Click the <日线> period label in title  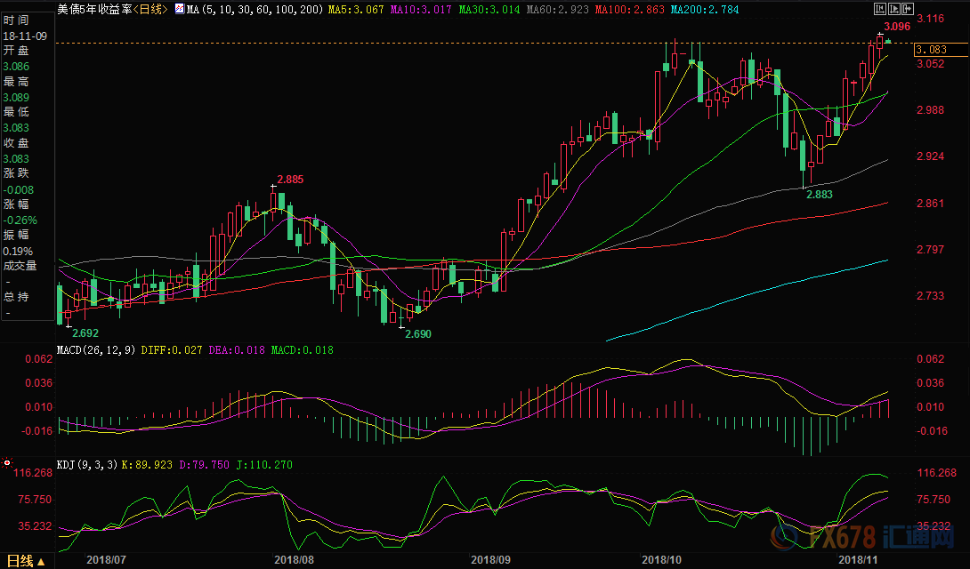click(x=150, y=9)
